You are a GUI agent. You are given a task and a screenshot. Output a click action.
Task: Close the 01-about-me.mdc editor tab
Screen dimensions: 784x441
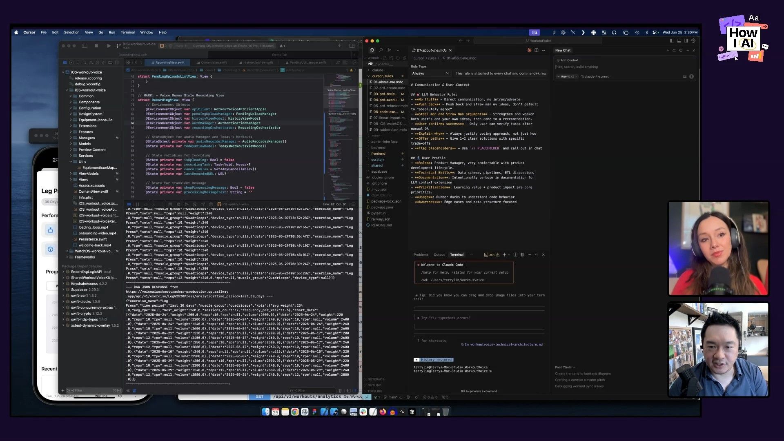coord(450,50)
